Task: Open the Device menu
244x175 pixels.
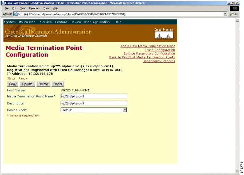Action: [76, 22]
